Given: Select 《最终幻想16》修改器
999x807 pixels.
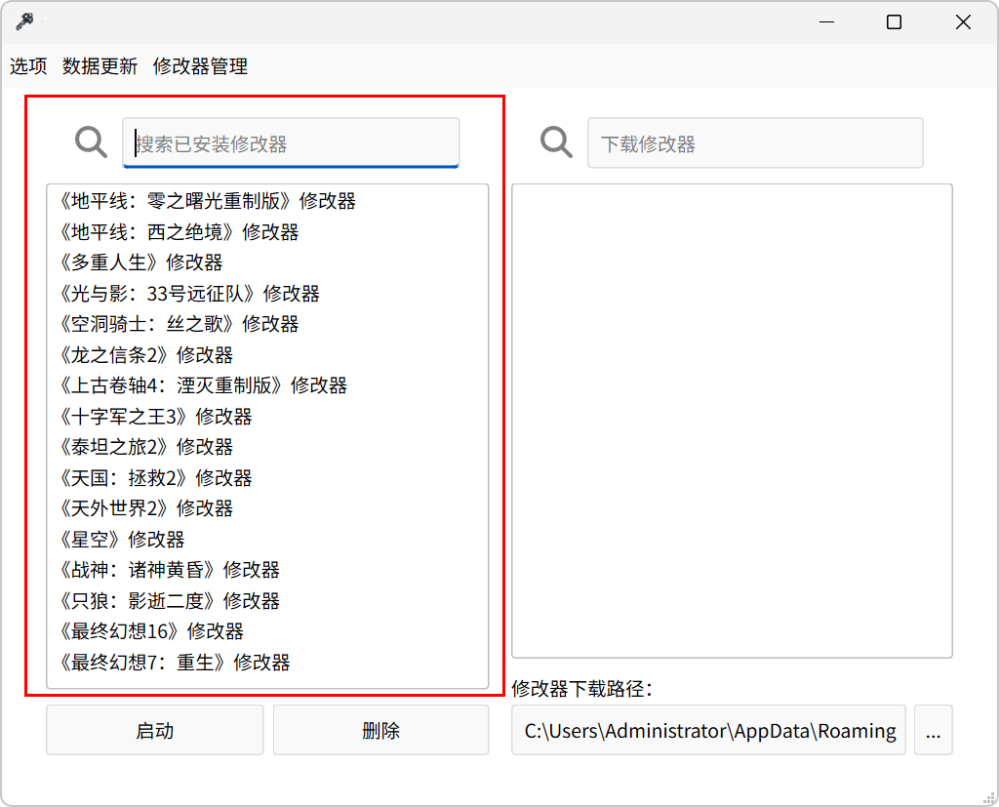Looking at the screenshot, I should (x=267, y=631).
